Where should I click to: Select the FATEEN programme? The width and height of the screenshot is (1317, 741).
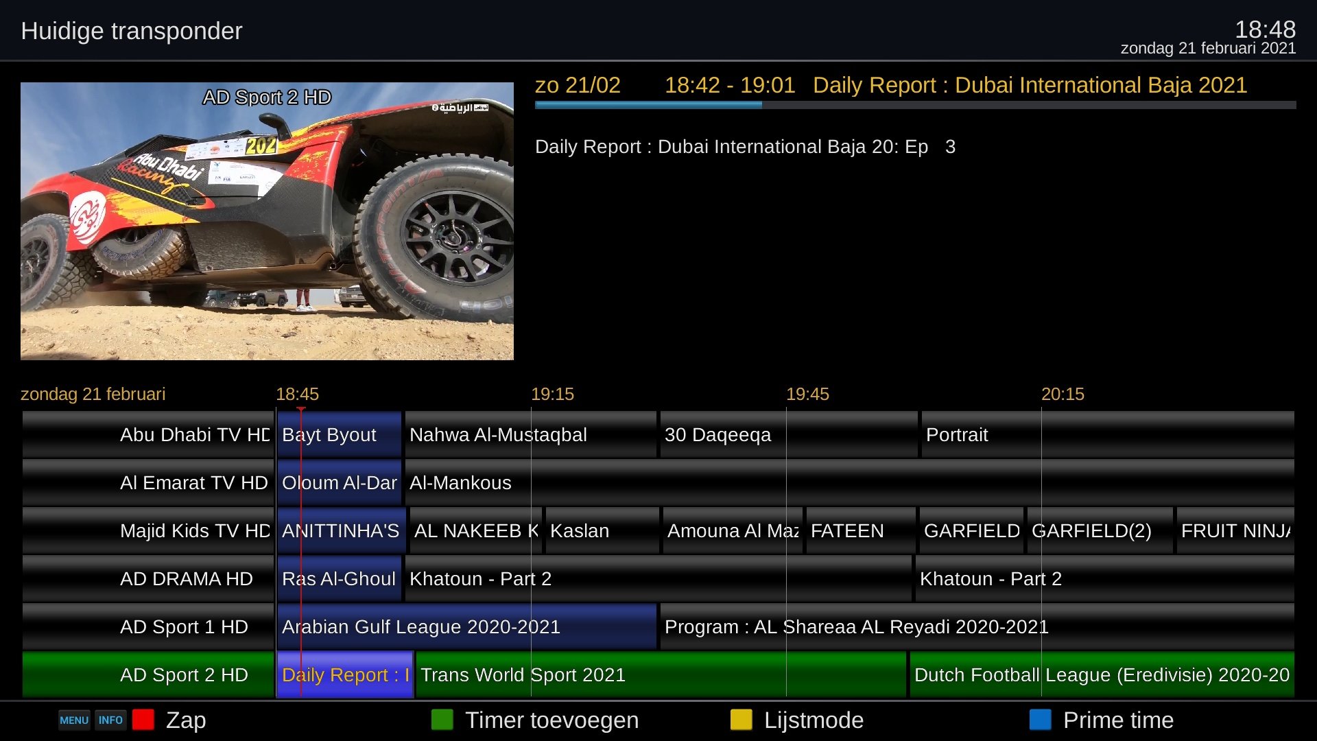(861, 530)
